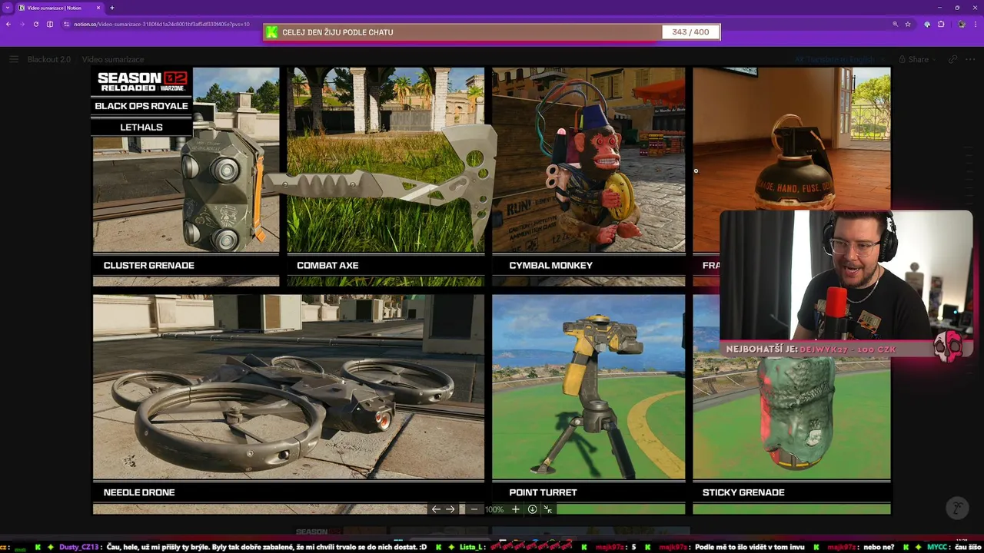Click the streamer webcam overlay
The height and width of the screenshot is (553, 984).
tap(846, 275)
